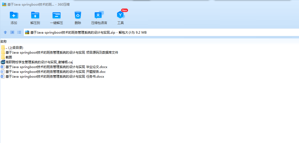Click the archive path address field
Screen dimensions: 299x143
click(161, 32)
